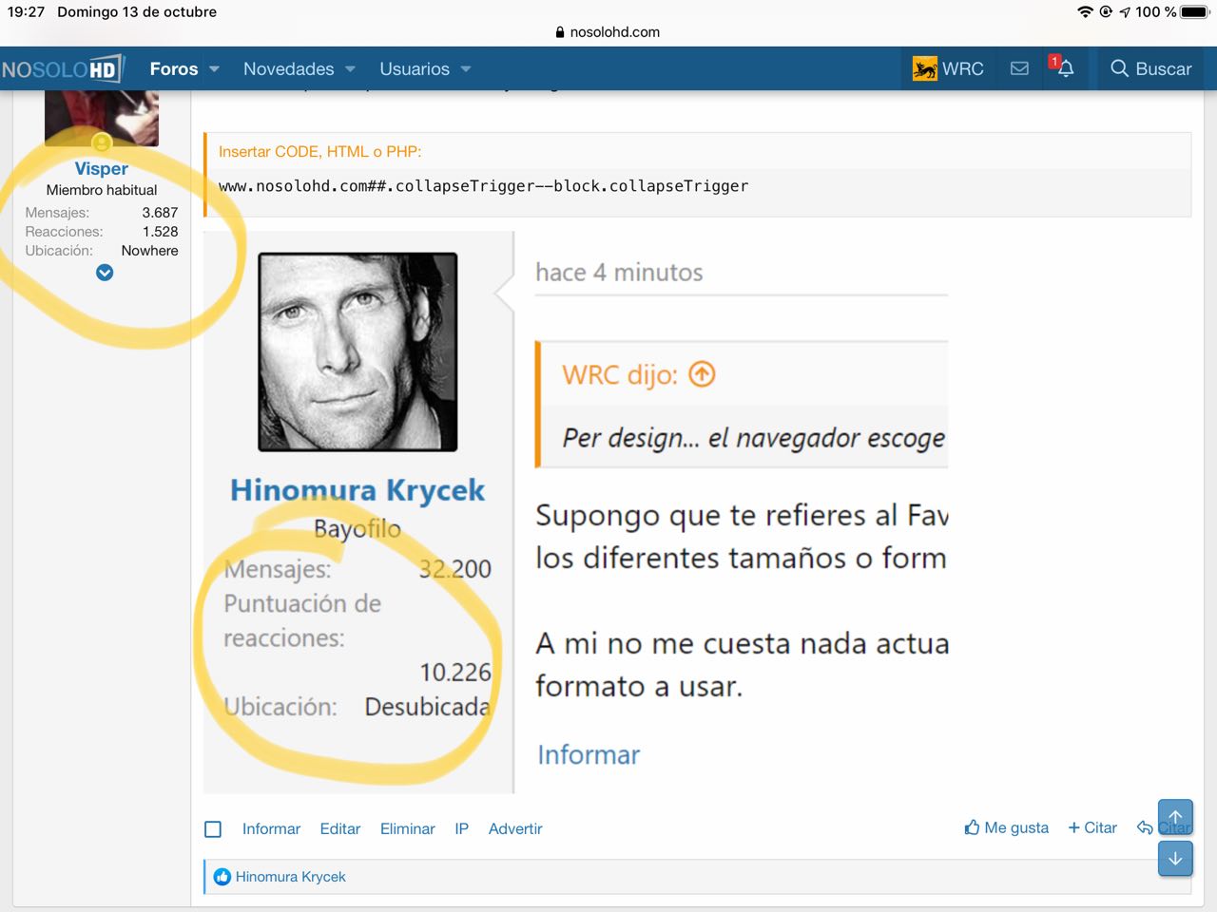Click the Editar post link

tap(340, 829)
